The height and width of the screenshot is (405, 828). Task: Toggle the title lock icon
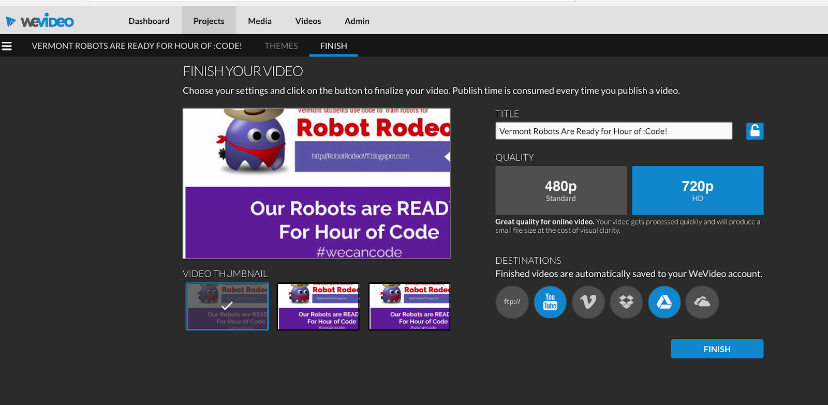[755, 131]
